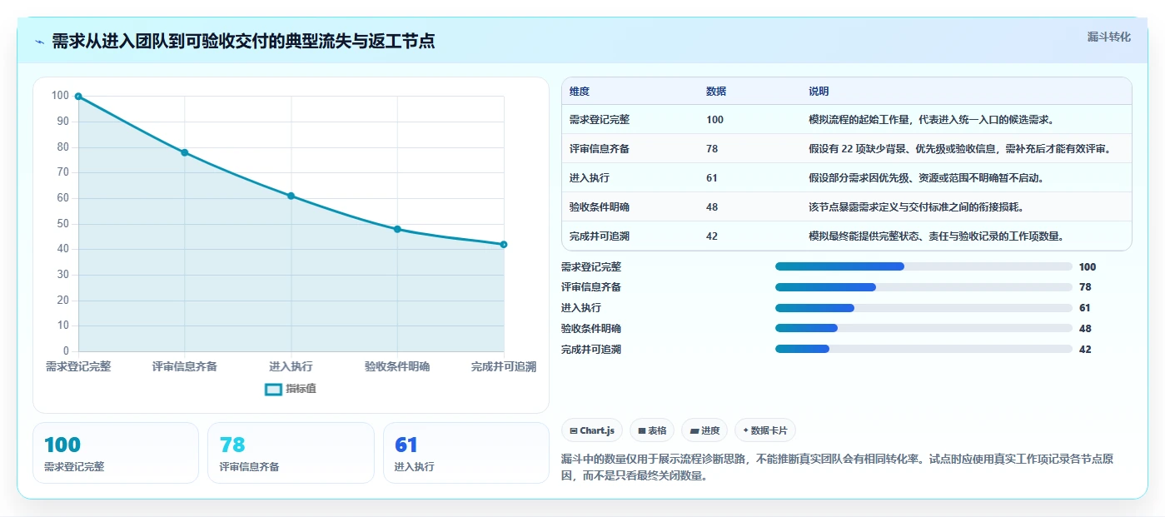Click the 进度 tag chip
The height and width of the screenshot is (517, 1165).
click(704, 430)
